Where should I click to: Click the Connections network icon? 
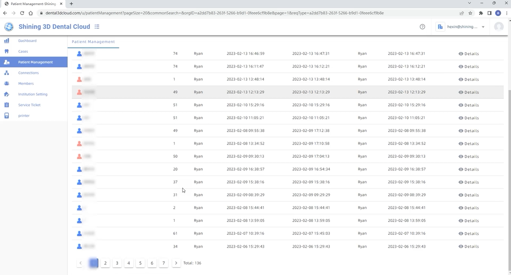6,73
